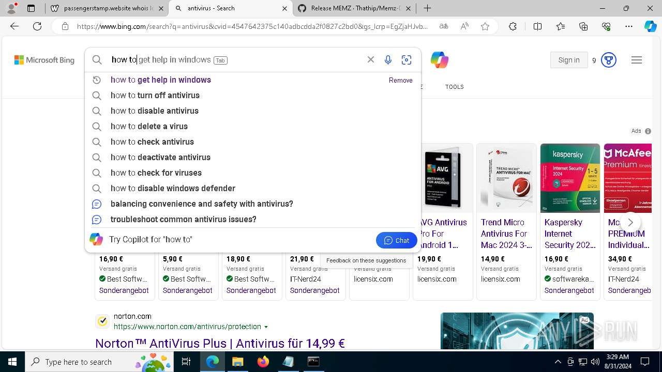Click the browser address bar URL
The image size is (662, 372).
coord(252,26)
